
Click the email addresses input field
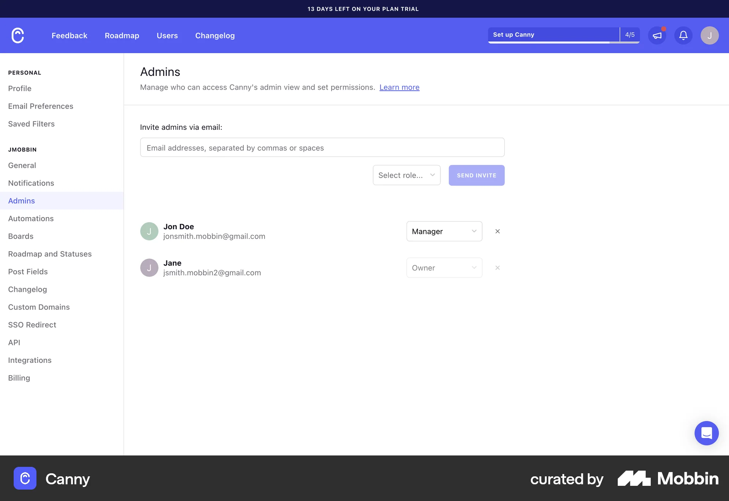[x=322, y=147]
